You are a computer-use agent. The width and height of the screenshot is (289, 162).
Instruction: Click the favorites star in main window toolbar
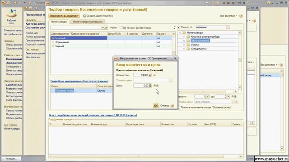point(30,3)
